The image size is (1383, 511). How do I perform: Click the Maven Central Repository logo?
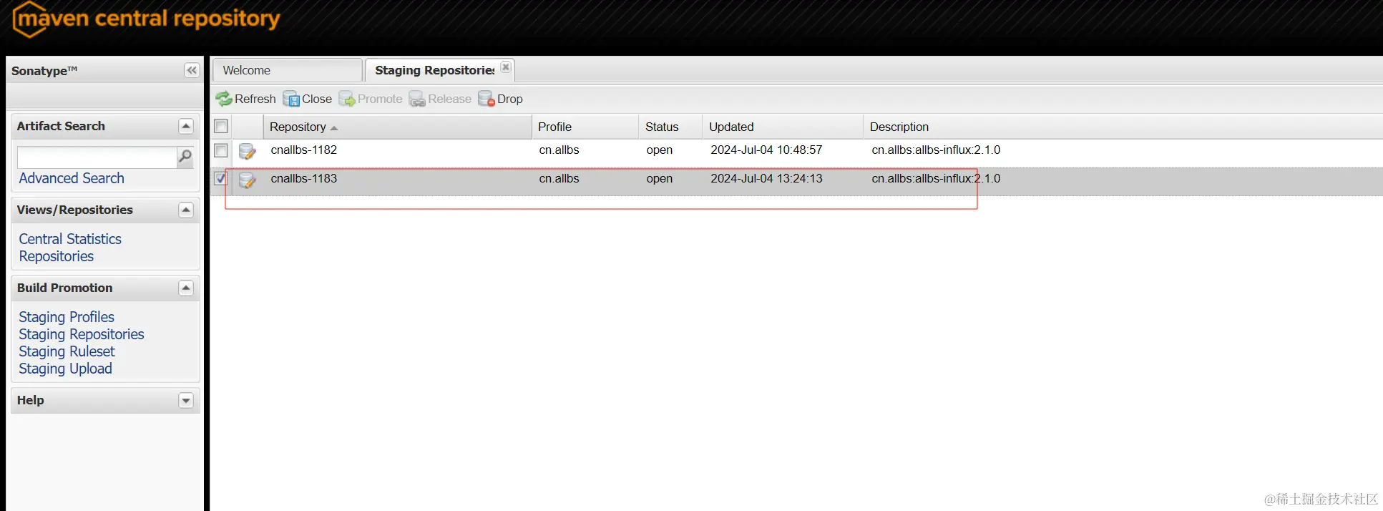tap(147, 19)
